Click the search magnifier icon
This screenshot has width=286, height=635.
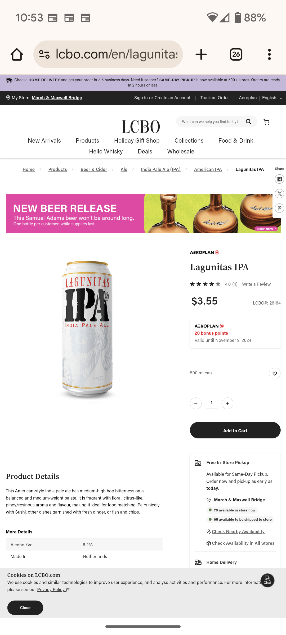point(248,121)
